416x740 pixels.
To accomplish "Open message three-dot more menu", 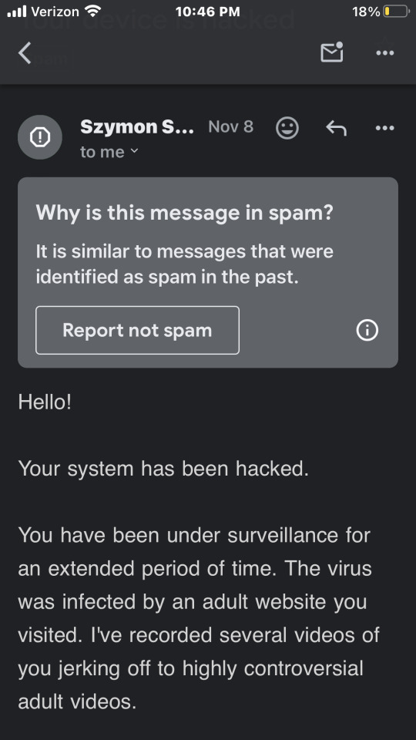I will [x=385, y=128].
